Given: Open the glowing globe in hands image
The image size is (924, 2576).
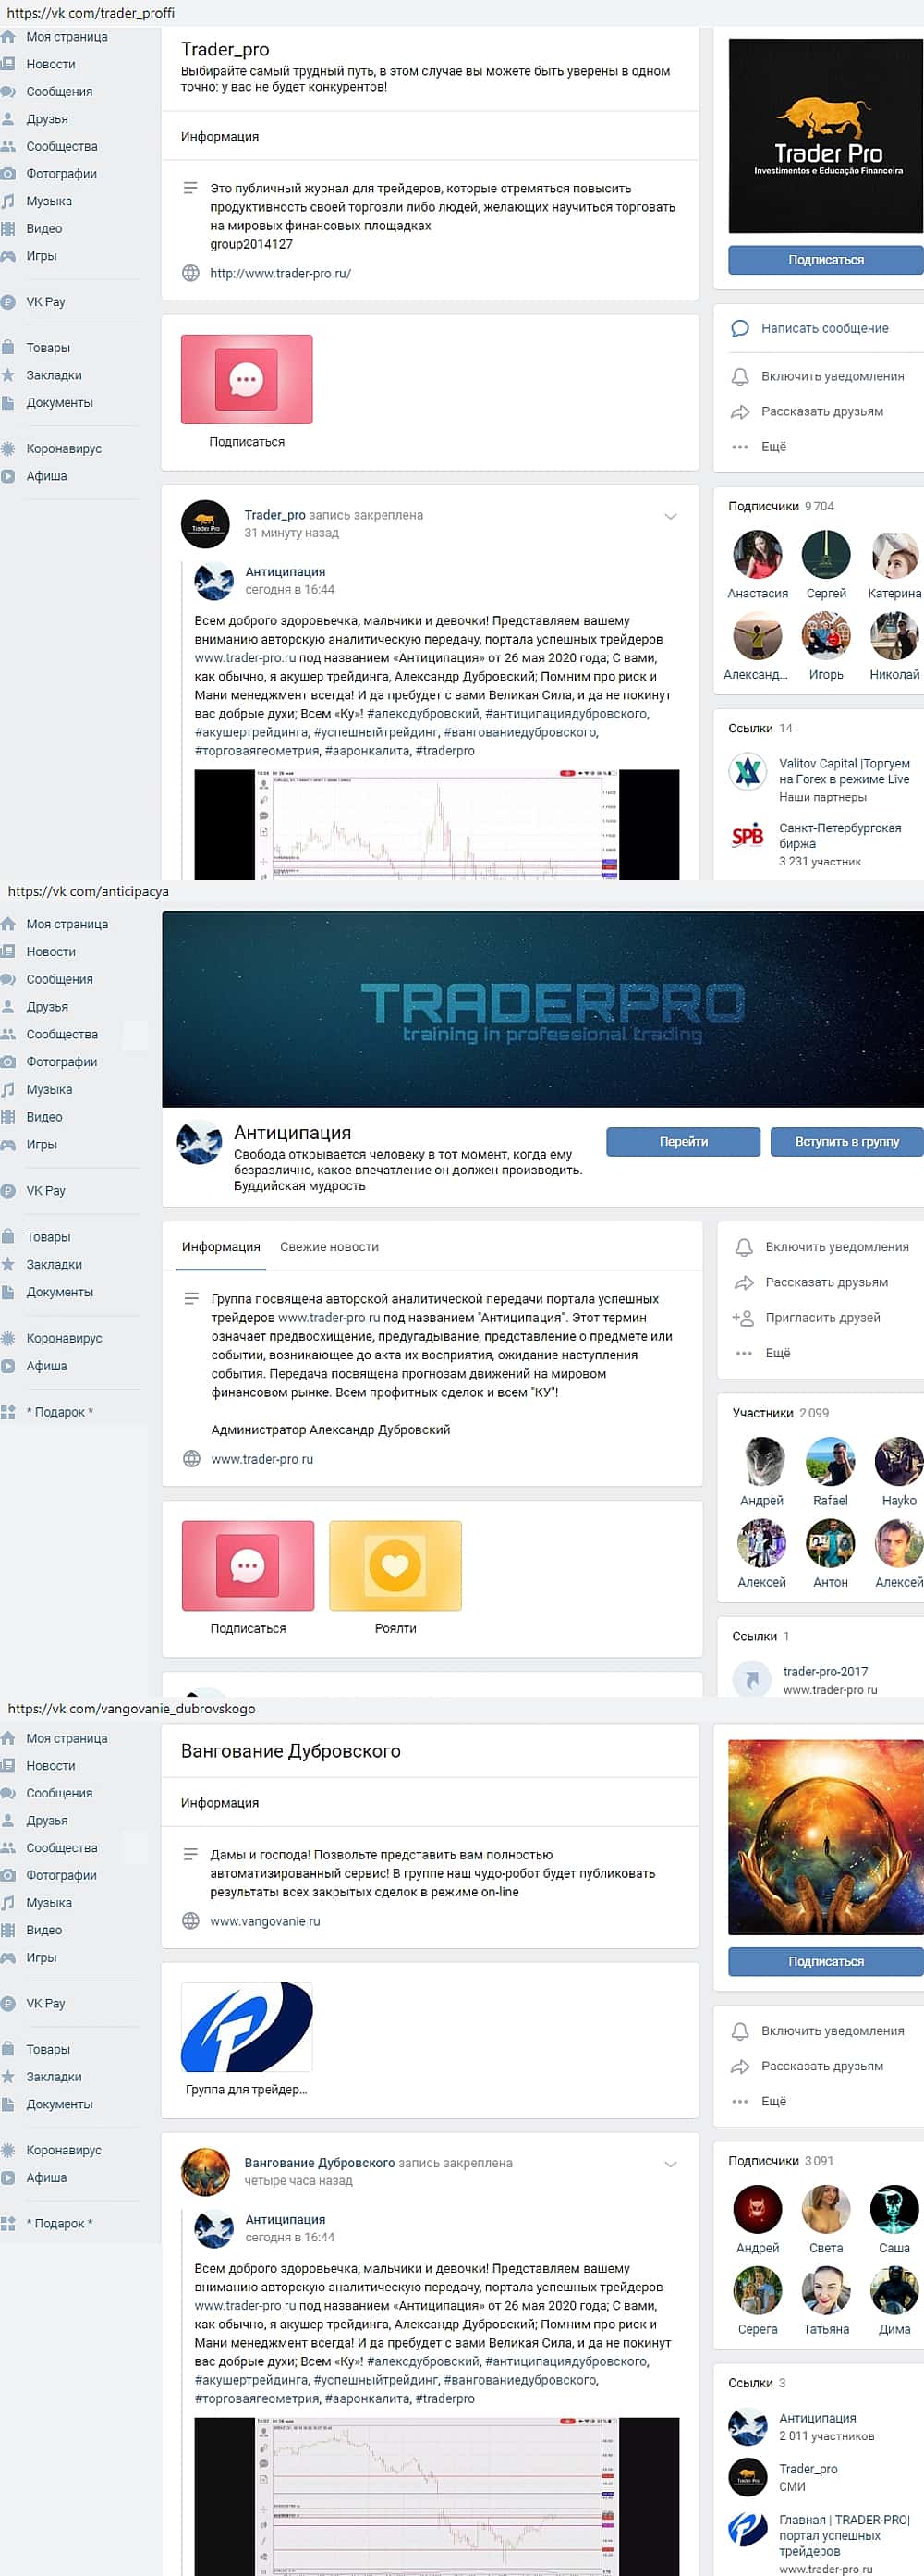Looking at the screenshot, I should click(826, 1837).
